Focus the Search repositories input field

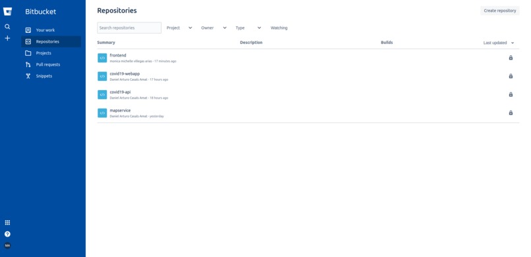click(129, 28)
